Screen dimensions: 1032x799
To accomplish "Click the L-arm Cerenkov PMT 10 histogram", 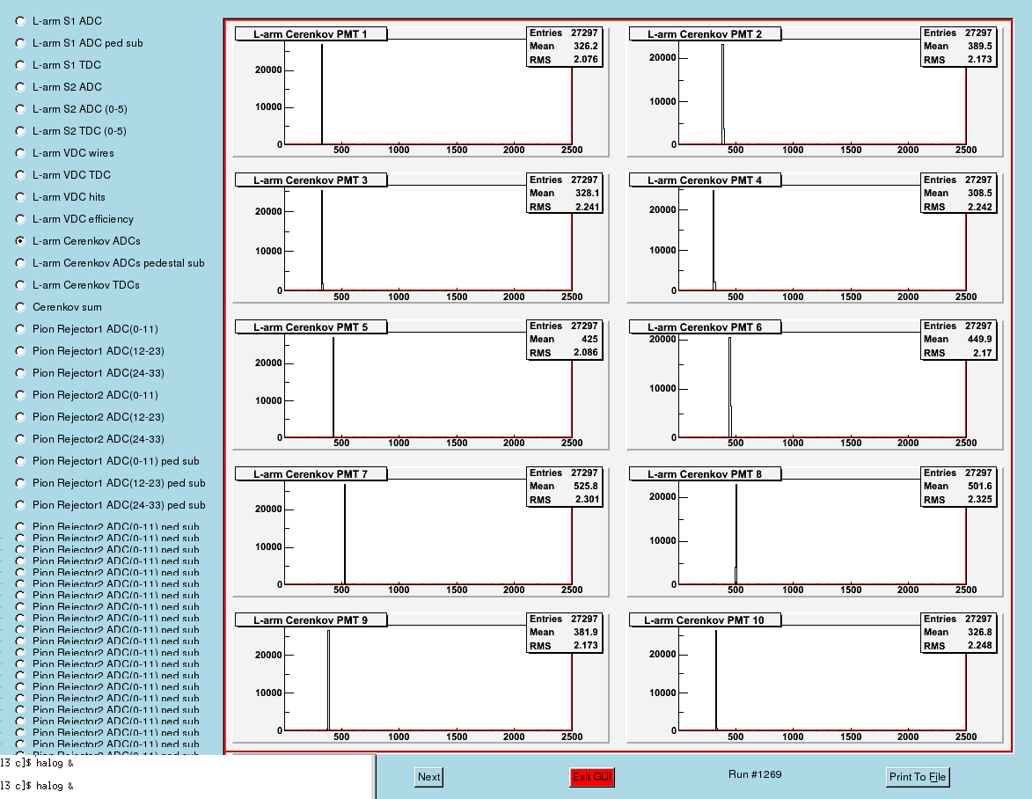I will pos(815,678).
